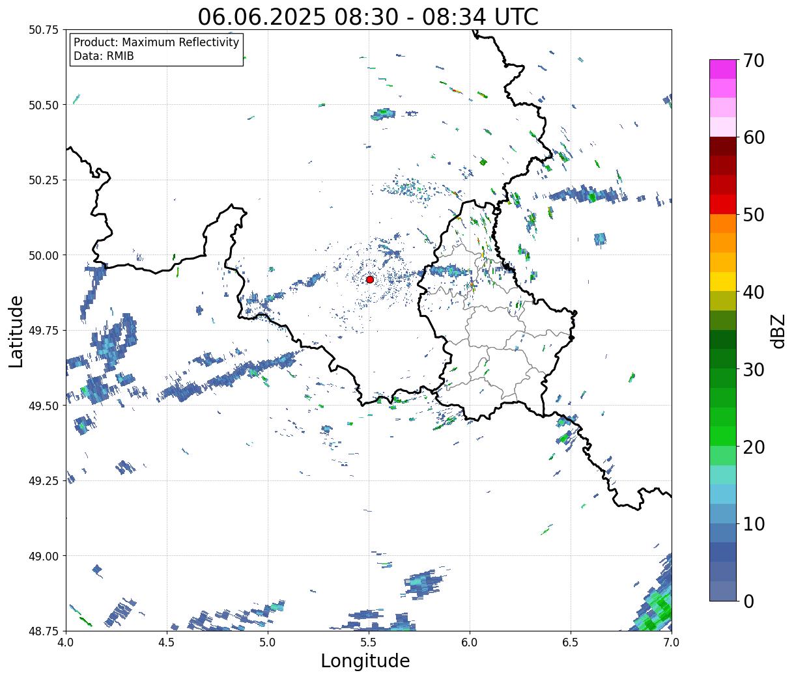Screen dimensions: 794x677
Task: Click the bright red 50 dBZ colorbar swatch
Action: click(x=723, y=204)
